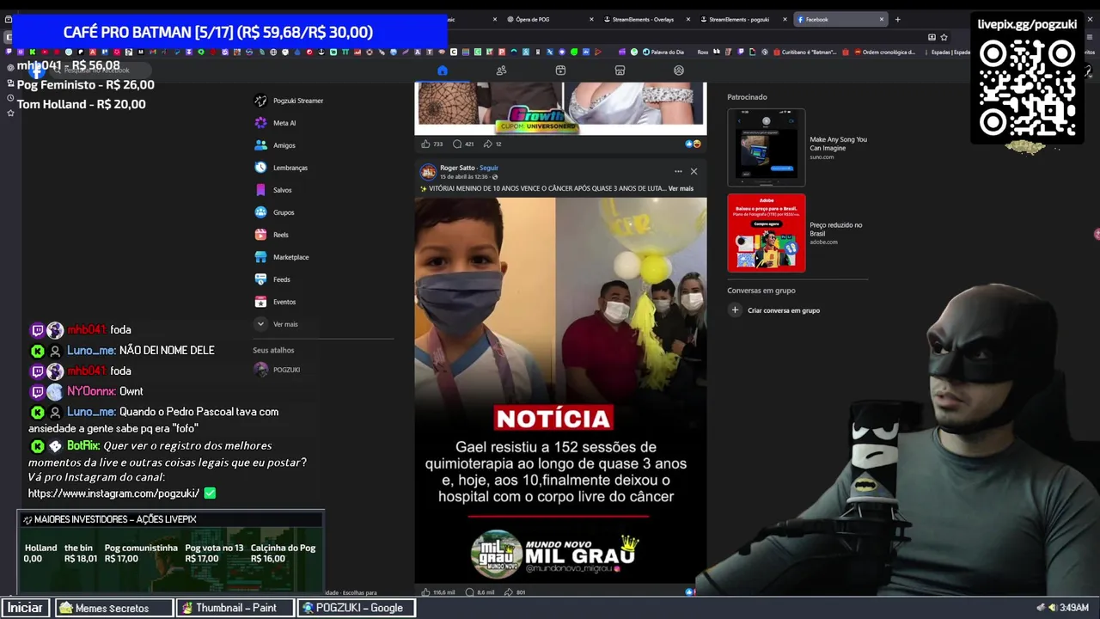Screen dimensions: 1100x619
Task: Open Salvos in the left sidebar
Action: click(273, 190)
